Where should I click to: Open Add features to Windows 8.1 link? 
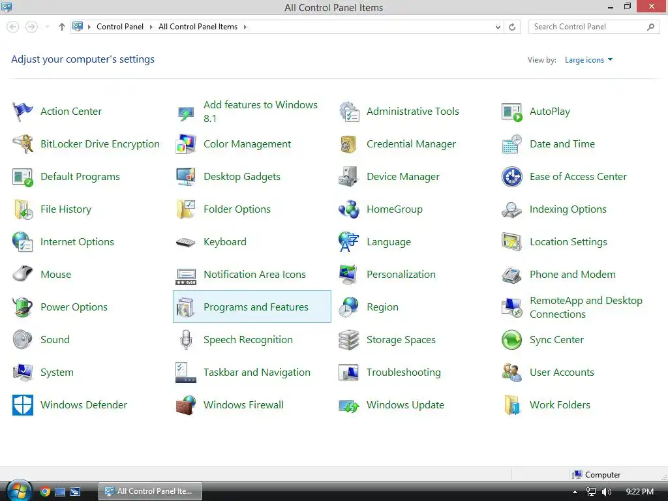pos(260,112)
